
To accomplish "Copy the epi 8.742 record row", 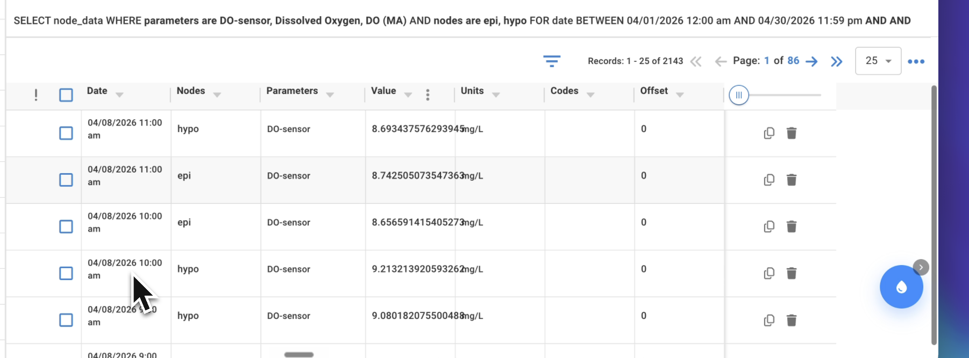I will (x=769, y=180).
